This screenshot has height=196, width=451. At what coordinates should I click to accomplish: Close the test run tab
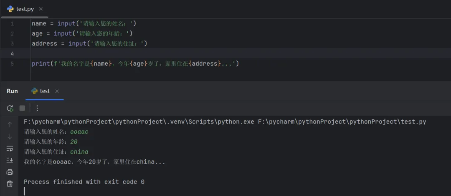pyautogui.click(x=57, y=91)
